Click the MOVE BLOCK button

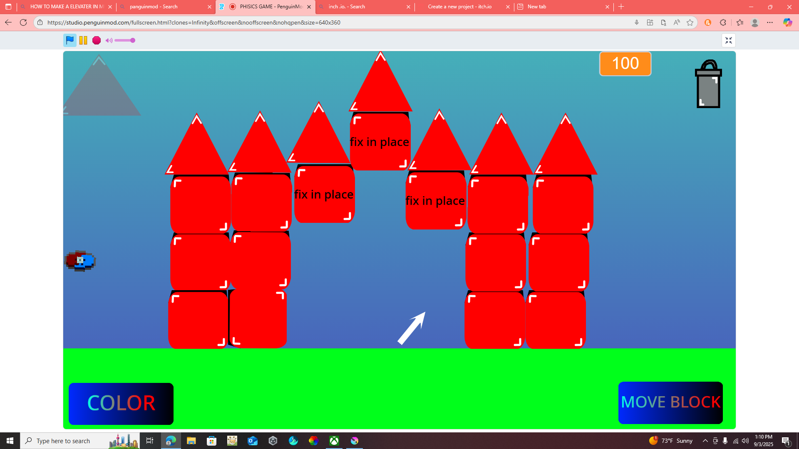[670, 402]
